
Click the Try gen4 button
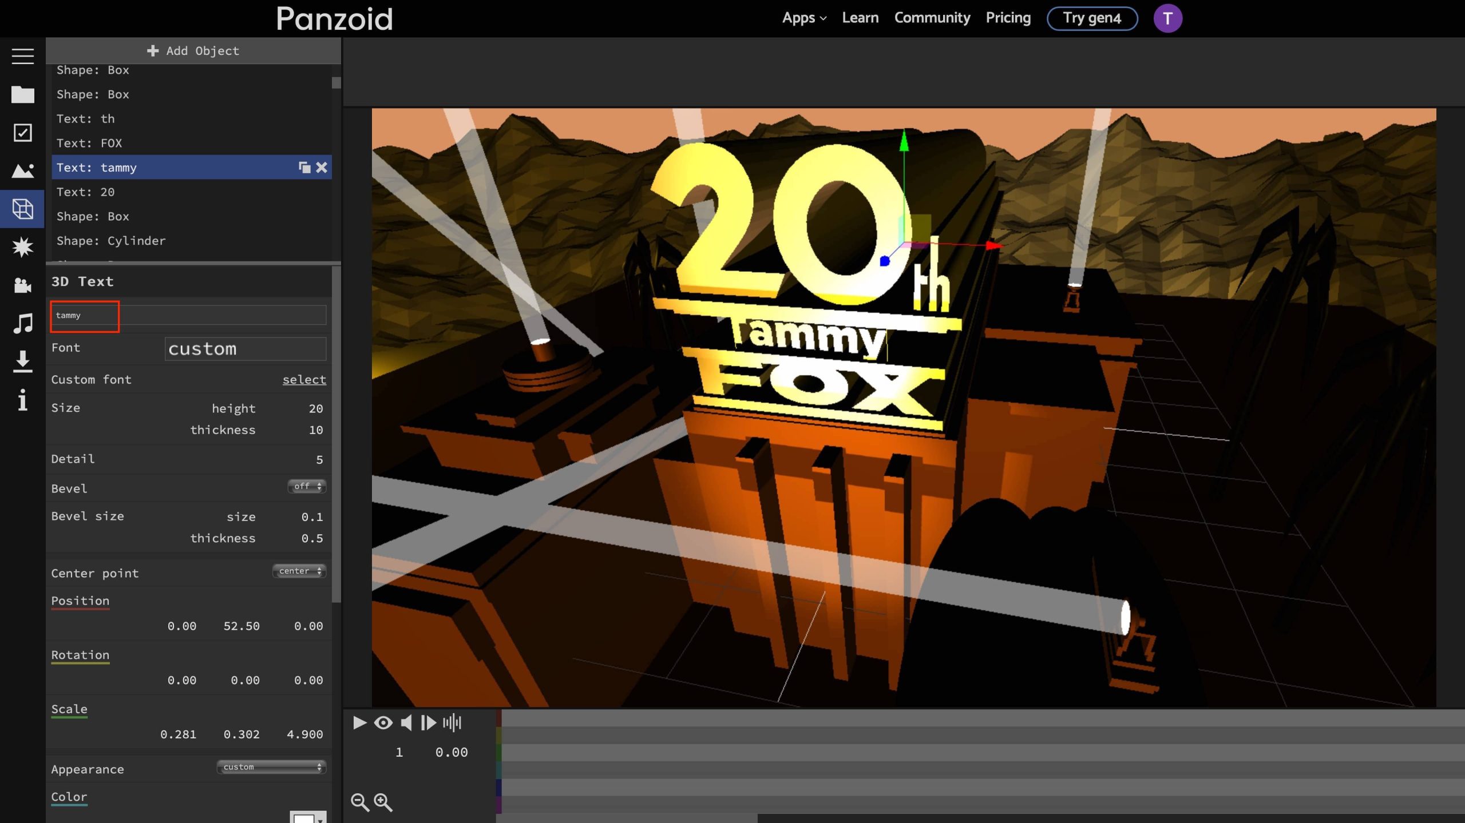tap(1091, 18)
